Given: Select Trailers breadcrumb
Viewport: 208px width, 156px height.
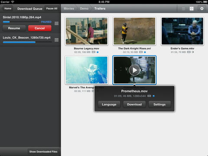Looking at the screenshot, I should 100,9.
